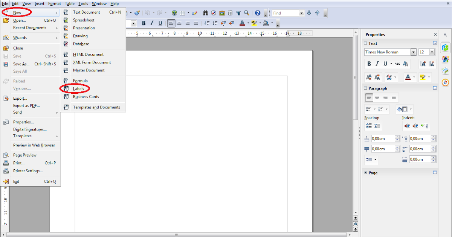Toggle bullet list in formatting toolbar
This screenshot has height=237, width=452.
[x=215, y=23]
